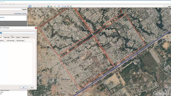Click the Add Image Overlay toolbar icon
This screenshot has width=171, height=96.
[42, 6]
